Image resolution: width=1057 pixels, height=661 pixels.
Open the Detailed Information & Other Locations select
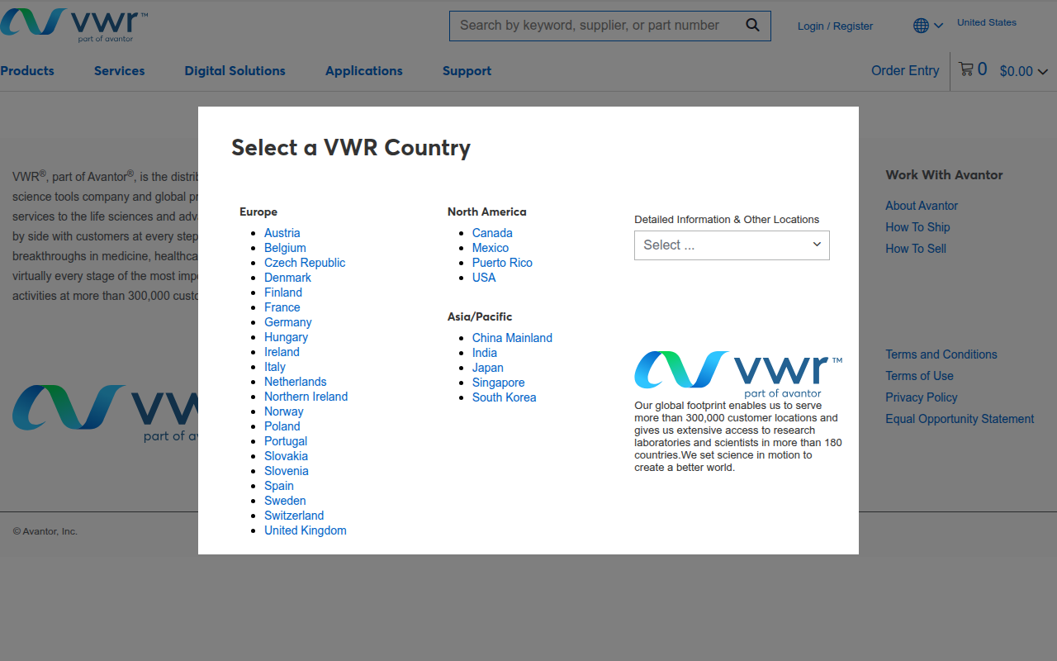pyautogui.click(x=732, y=245)
